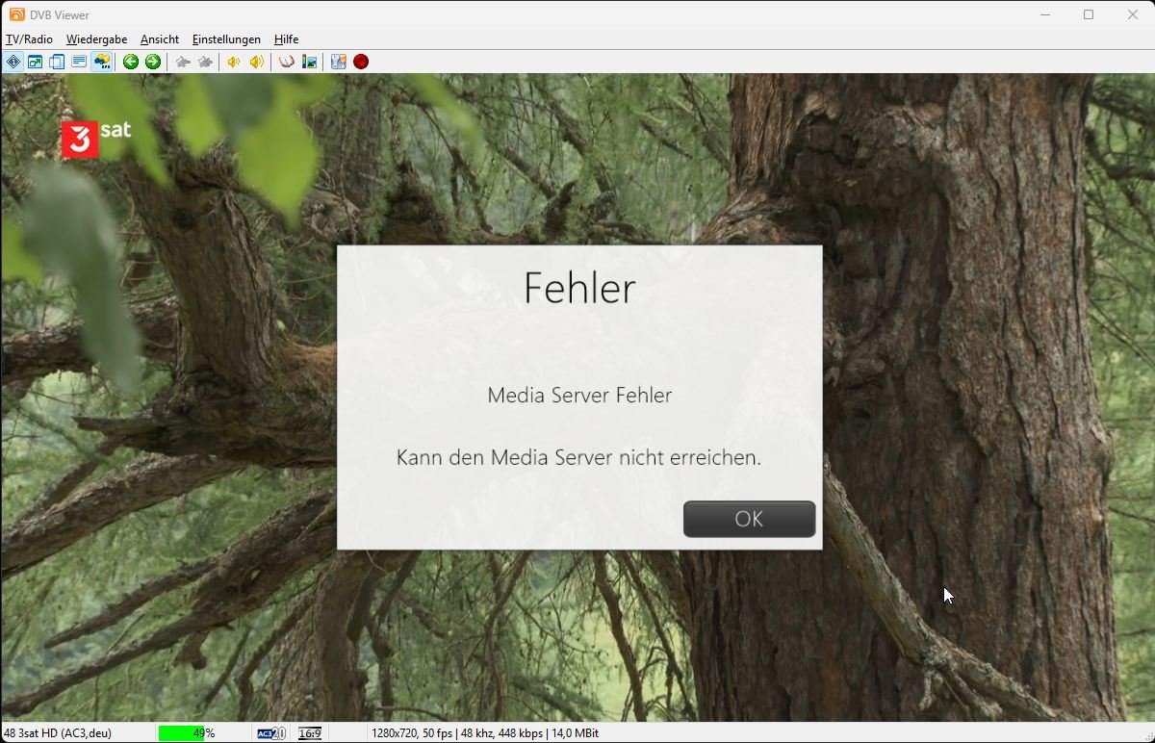Expand the Hilfe menu
This screenshot has width=1155, height=743.
(286, 39)
